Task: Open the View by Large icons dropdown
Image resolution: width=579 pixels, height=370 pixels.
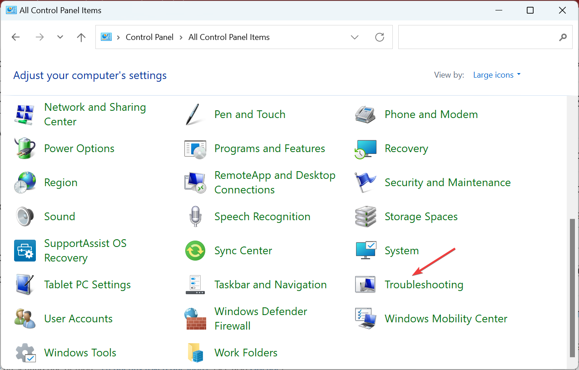Action: (x=497, y=75)
